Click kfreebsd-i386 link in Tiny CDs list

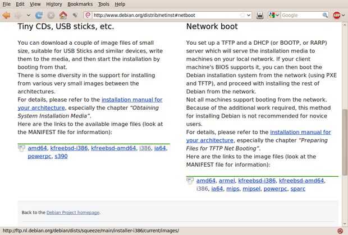(69, 148)
